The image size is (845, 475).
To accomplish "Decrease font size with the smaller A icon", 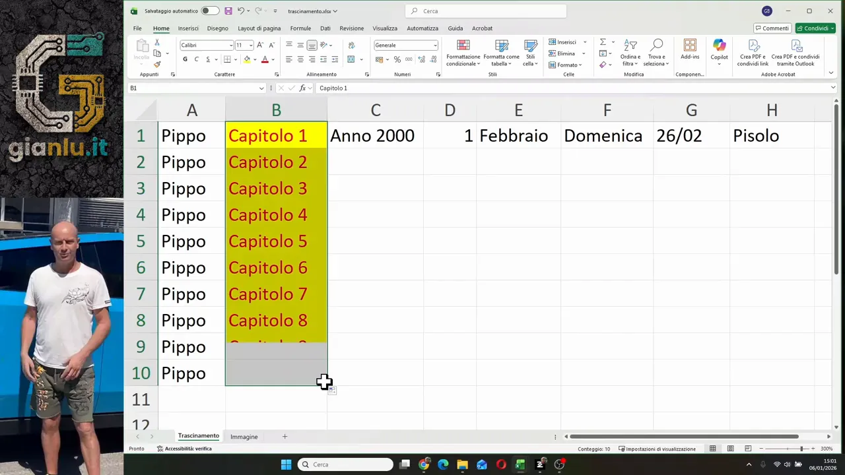I will [x=271, y=45].
